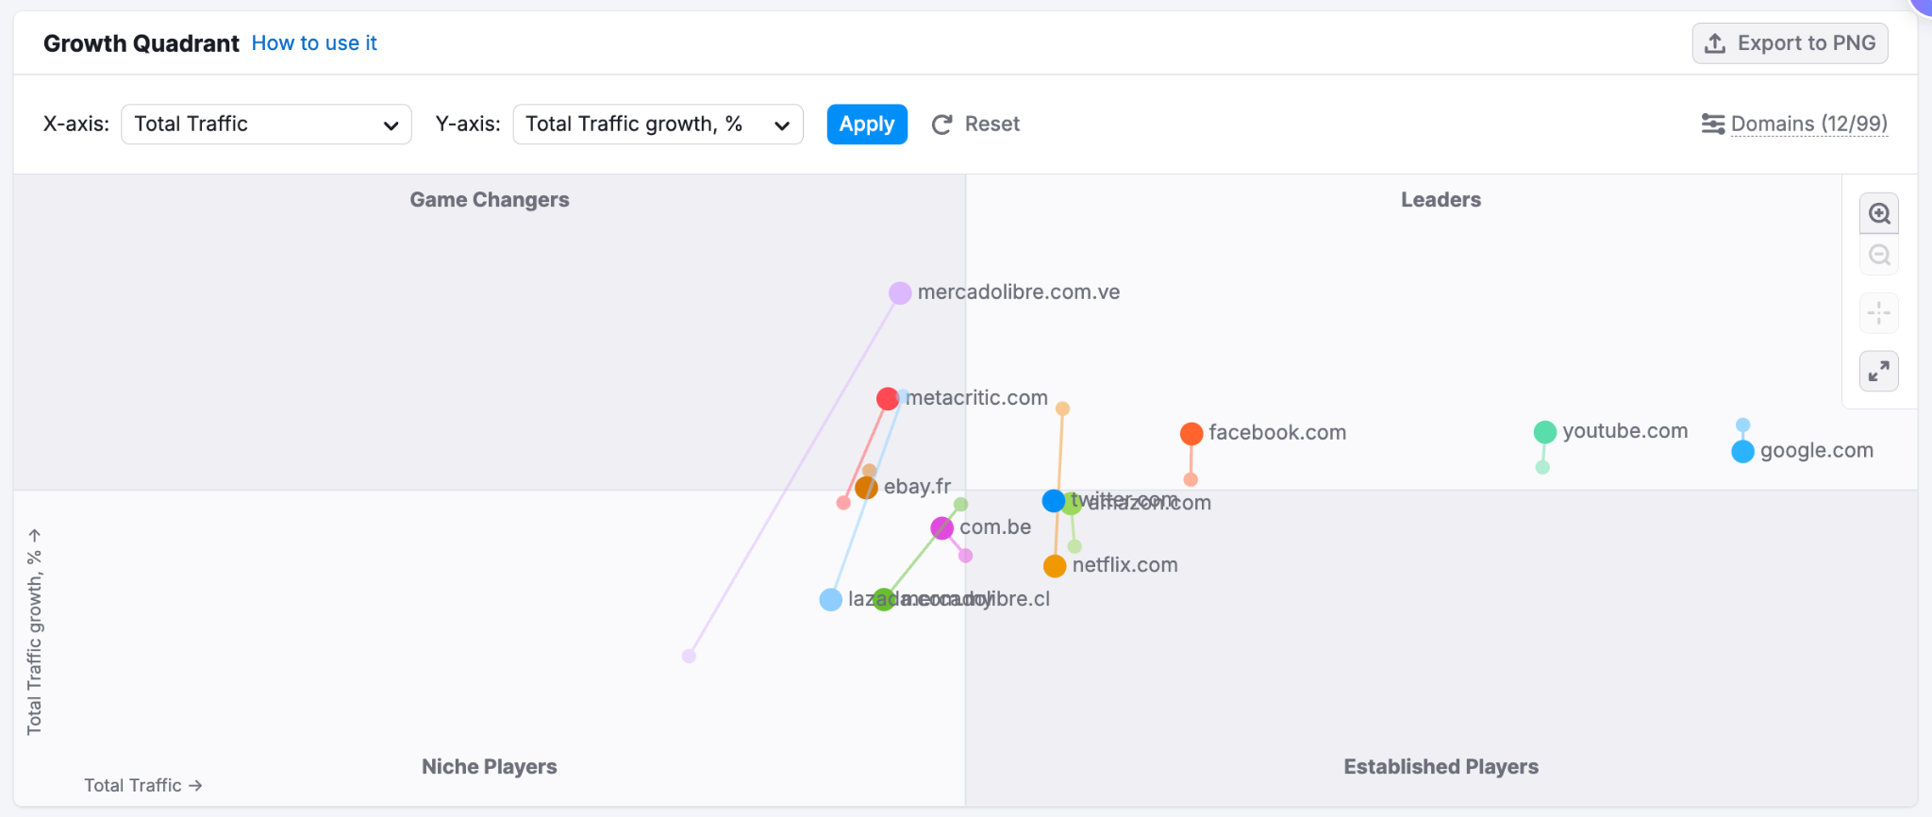This screenshot has width=1932, height=817.
Task: Click the faded previous-position mercadolibre.com.ve point
Action: tap(689, 656)
